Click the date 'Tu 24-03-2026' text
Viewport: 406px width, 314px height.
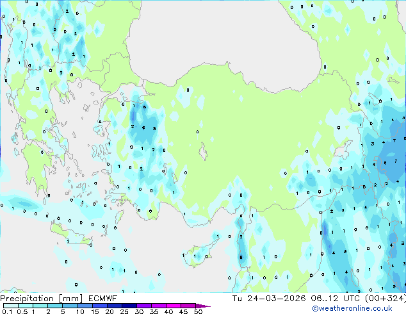269,299
